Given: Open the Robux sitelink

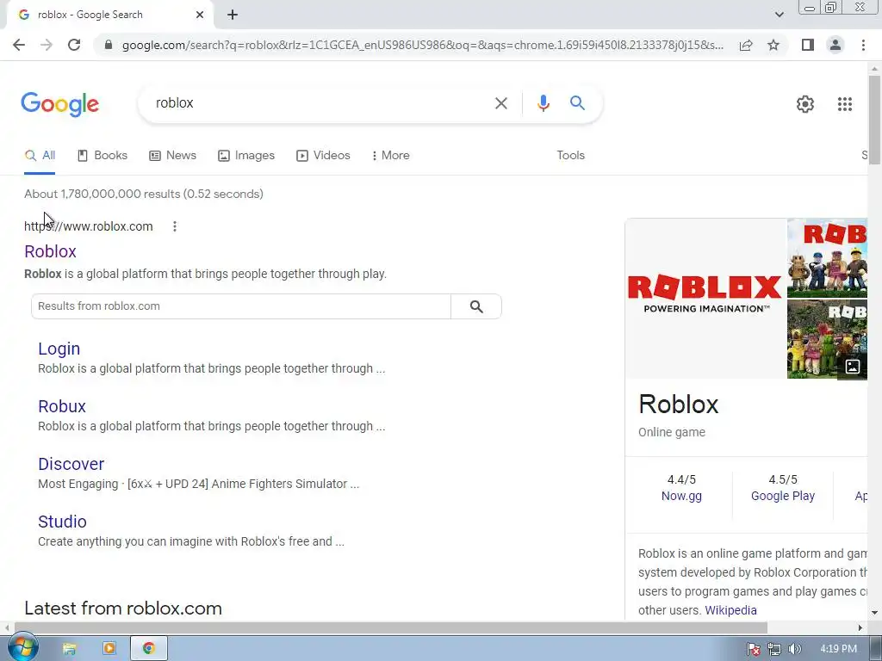Looking at the screenshot, I should coord(62,406).
